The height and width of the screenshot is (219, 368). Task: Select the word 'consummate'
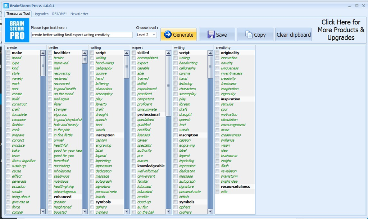point(147,109)
